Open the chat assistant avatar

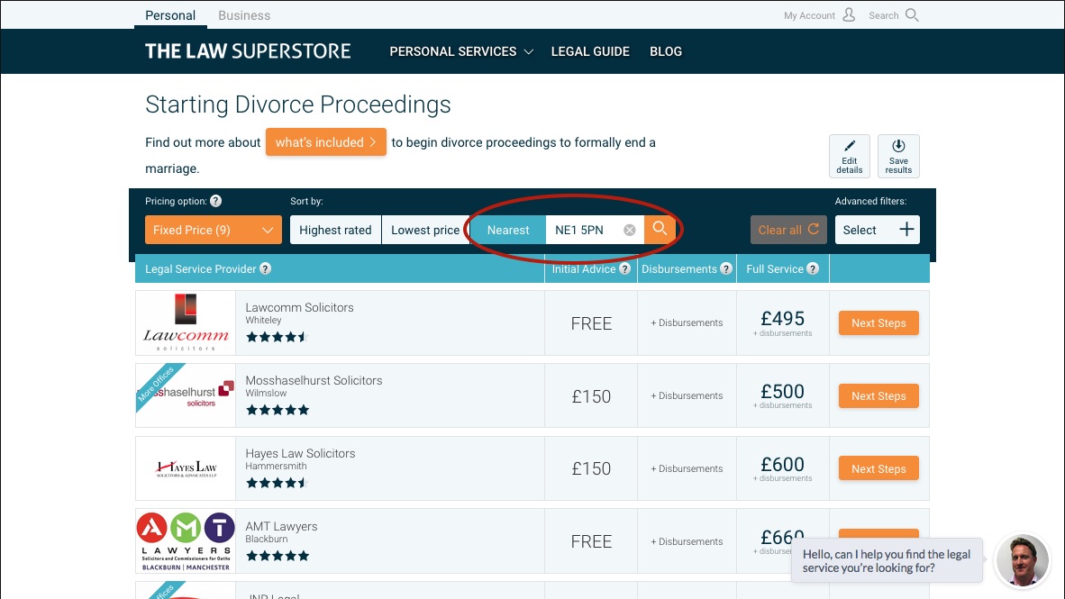coord(1023,560)
